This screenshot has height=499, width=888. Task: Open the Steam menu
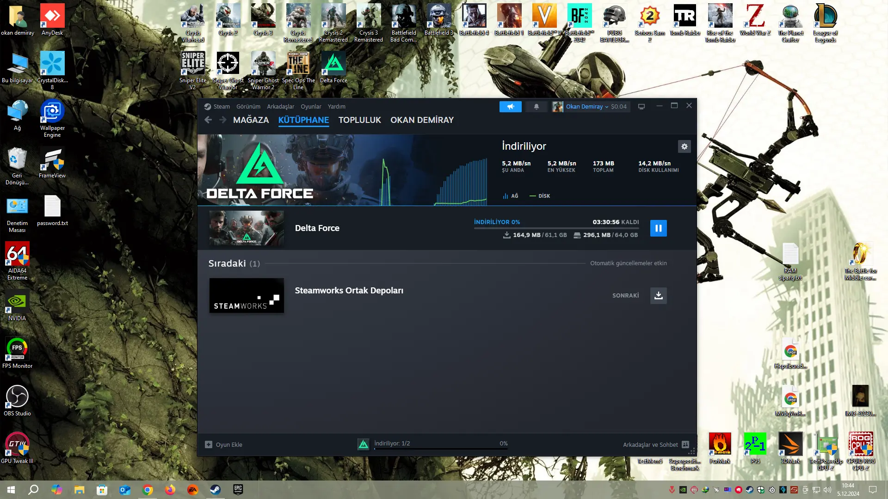[x=222, y=107]
